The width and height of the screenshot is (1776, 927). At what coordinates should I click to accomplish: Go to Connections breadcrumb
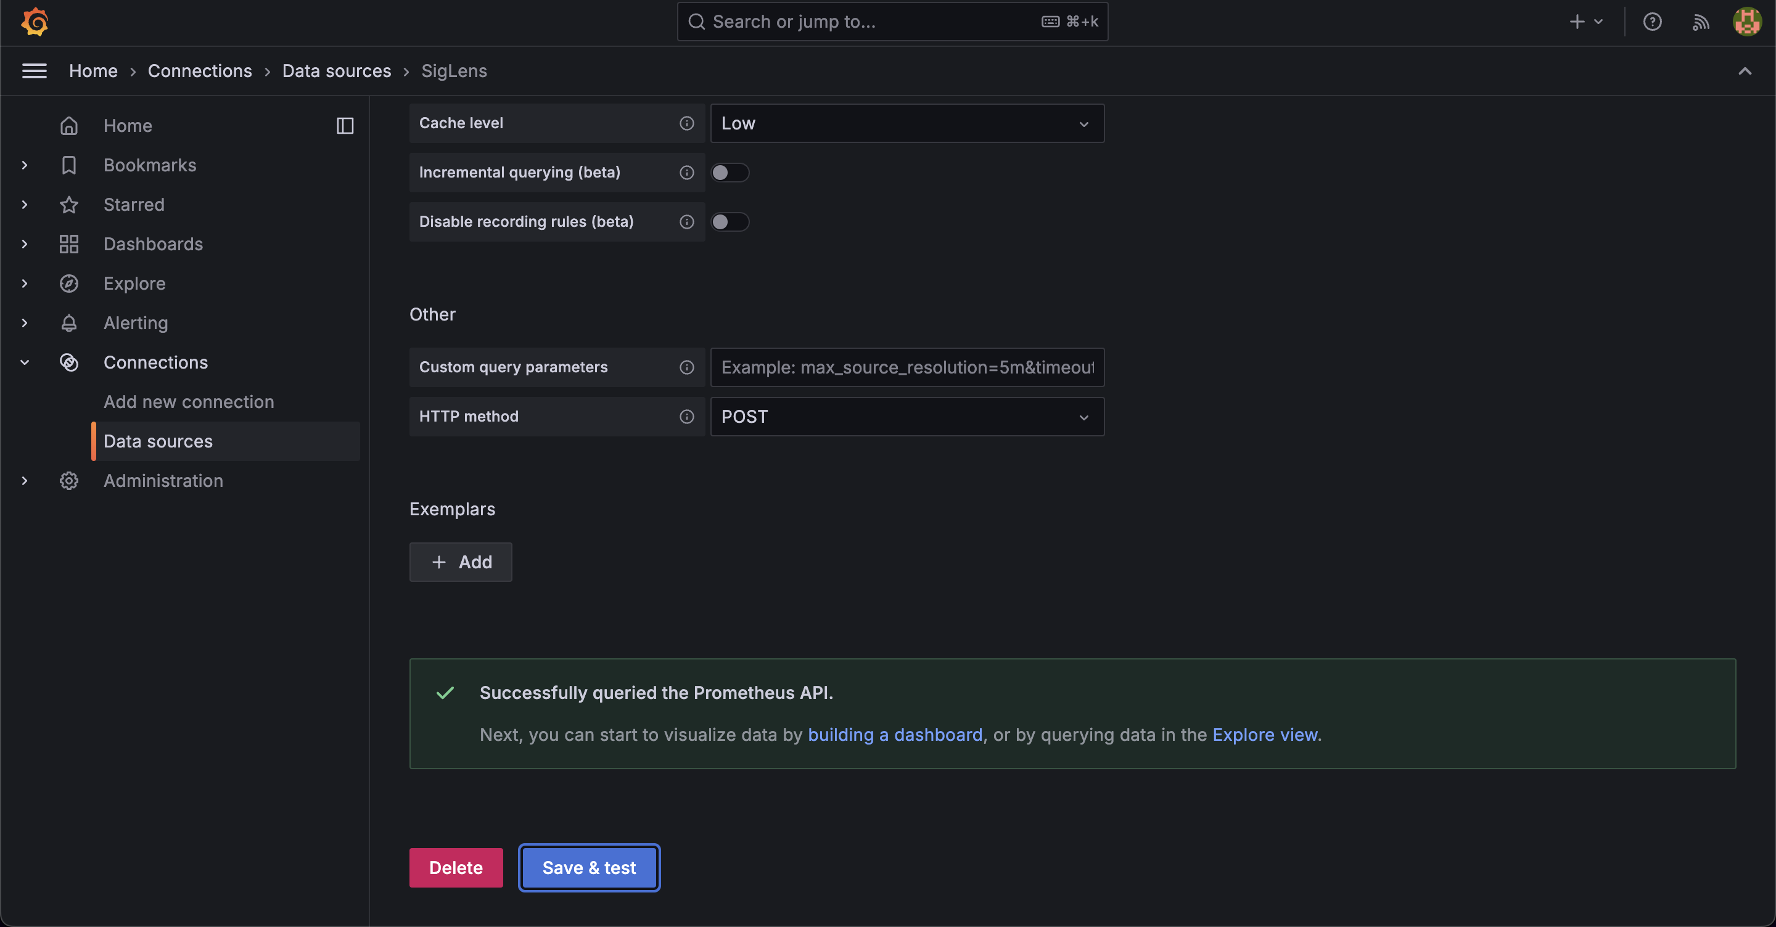coord(200,71)
